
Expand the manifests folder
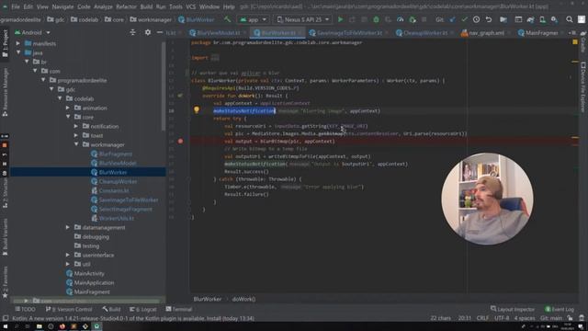click(x=18, y=43)
